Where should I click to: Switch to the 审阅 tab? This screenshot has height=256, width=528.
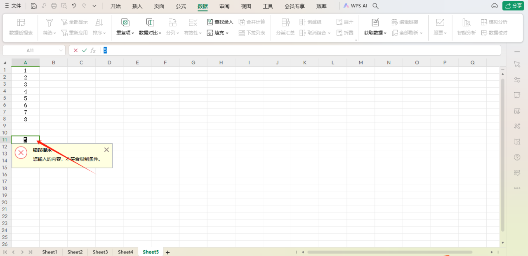[224, 6]
